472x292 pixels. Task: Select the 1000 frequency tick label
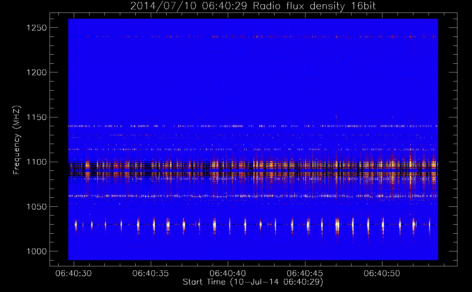(36, 251)
